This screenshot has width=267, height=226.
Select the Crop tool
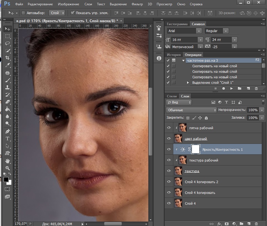pos(7,58)
